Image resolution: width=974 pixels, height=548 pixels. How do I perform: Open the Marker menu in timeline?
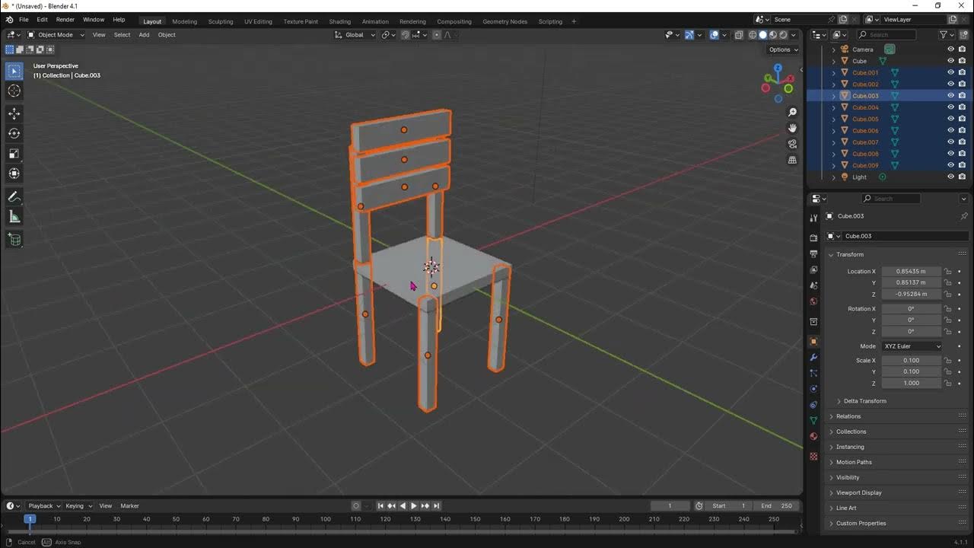pos(129,505)
